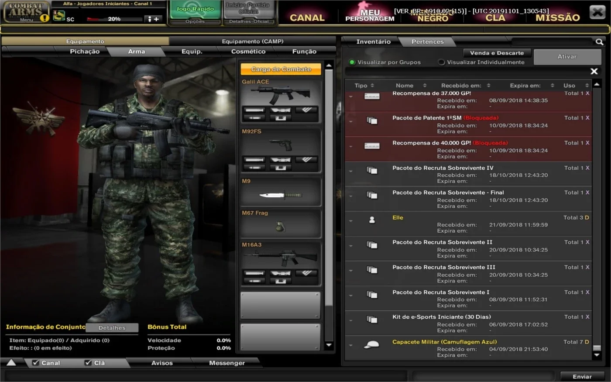Toggle the Canal chat checkbox
Viewport: 611px width, 382px height.
pos(36,363)
